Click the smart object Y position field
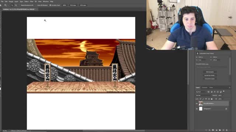This screenshot has width=236, height=132. 216,60
